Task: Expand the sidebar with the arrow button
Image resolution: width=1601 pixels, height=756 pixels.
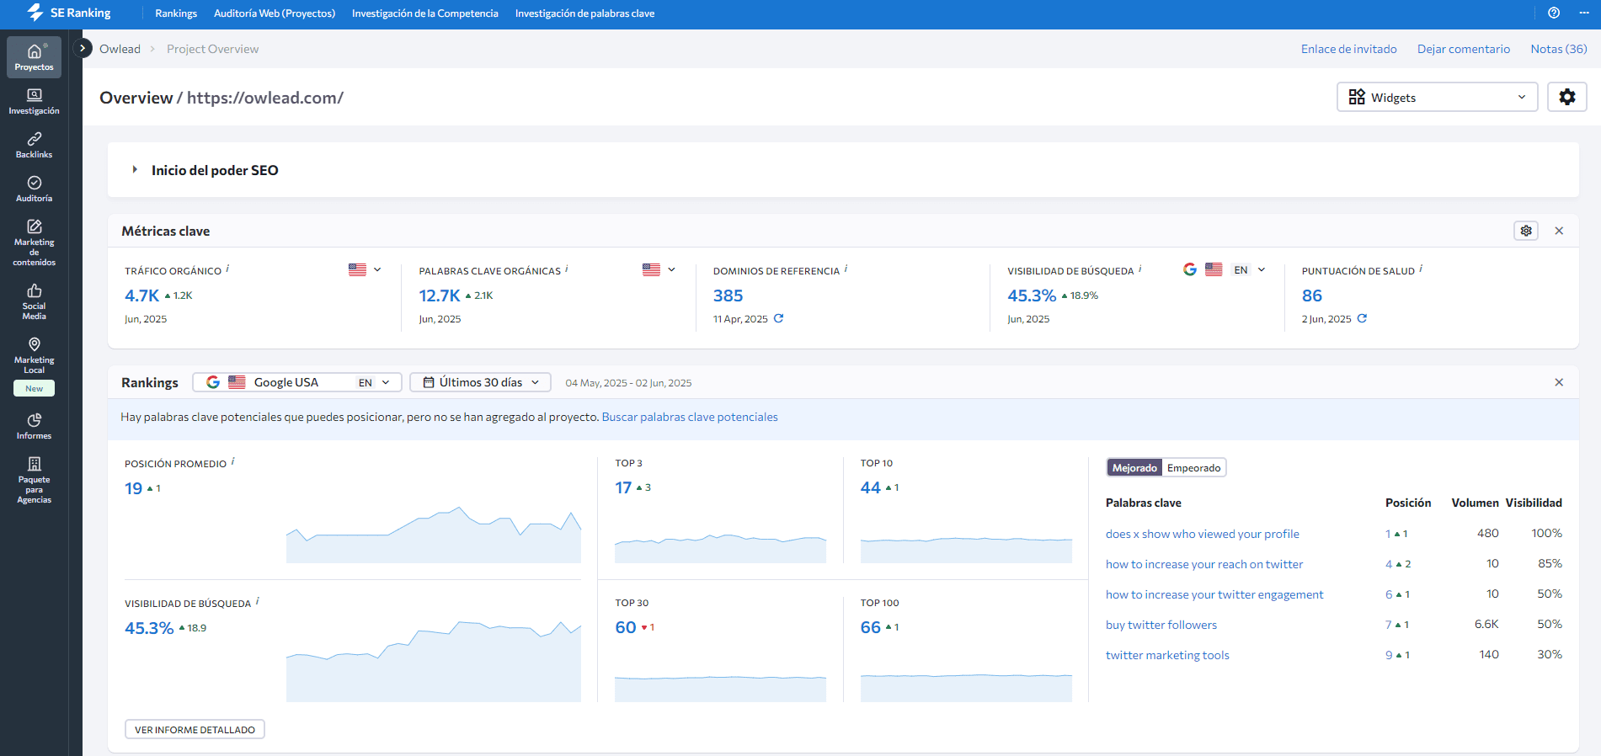Action: pyautogui.click(x=83, y=48)
